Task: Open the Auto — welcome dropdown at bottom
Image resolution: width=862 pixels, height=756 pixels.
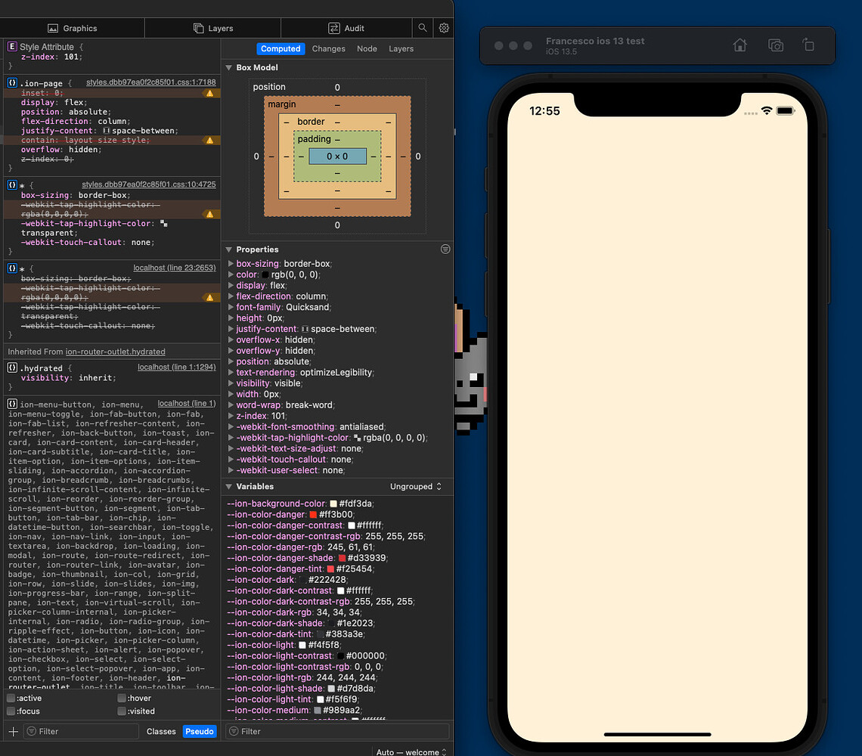Action: (x=411, y=751)
